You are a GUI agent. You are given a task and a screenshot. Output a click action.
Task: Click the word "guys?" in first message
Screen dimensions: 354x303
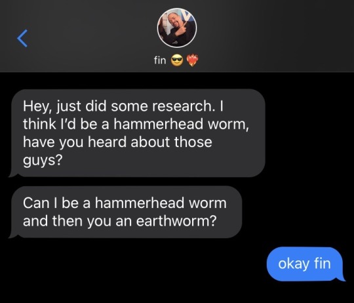click(x=43, y=161)
